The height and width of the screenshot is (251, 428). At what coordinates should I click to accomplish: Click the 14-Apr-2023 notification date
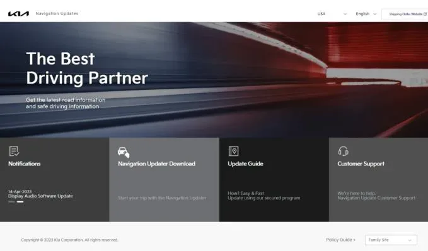(x=20, y=192)
